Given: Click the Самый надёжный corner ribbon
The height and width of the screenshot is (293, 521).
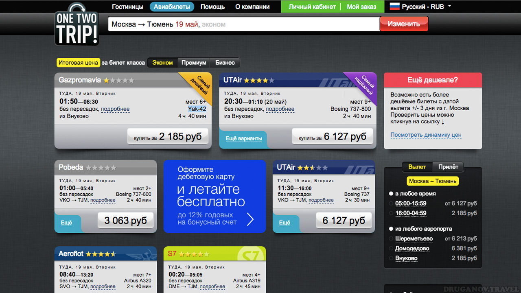Looking at the screenshot, I should (363, 86).
